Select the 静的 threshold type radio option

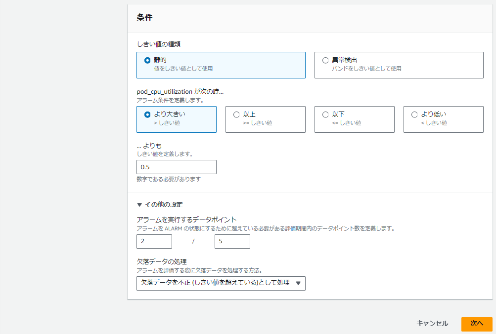click(x=221, y=65)
